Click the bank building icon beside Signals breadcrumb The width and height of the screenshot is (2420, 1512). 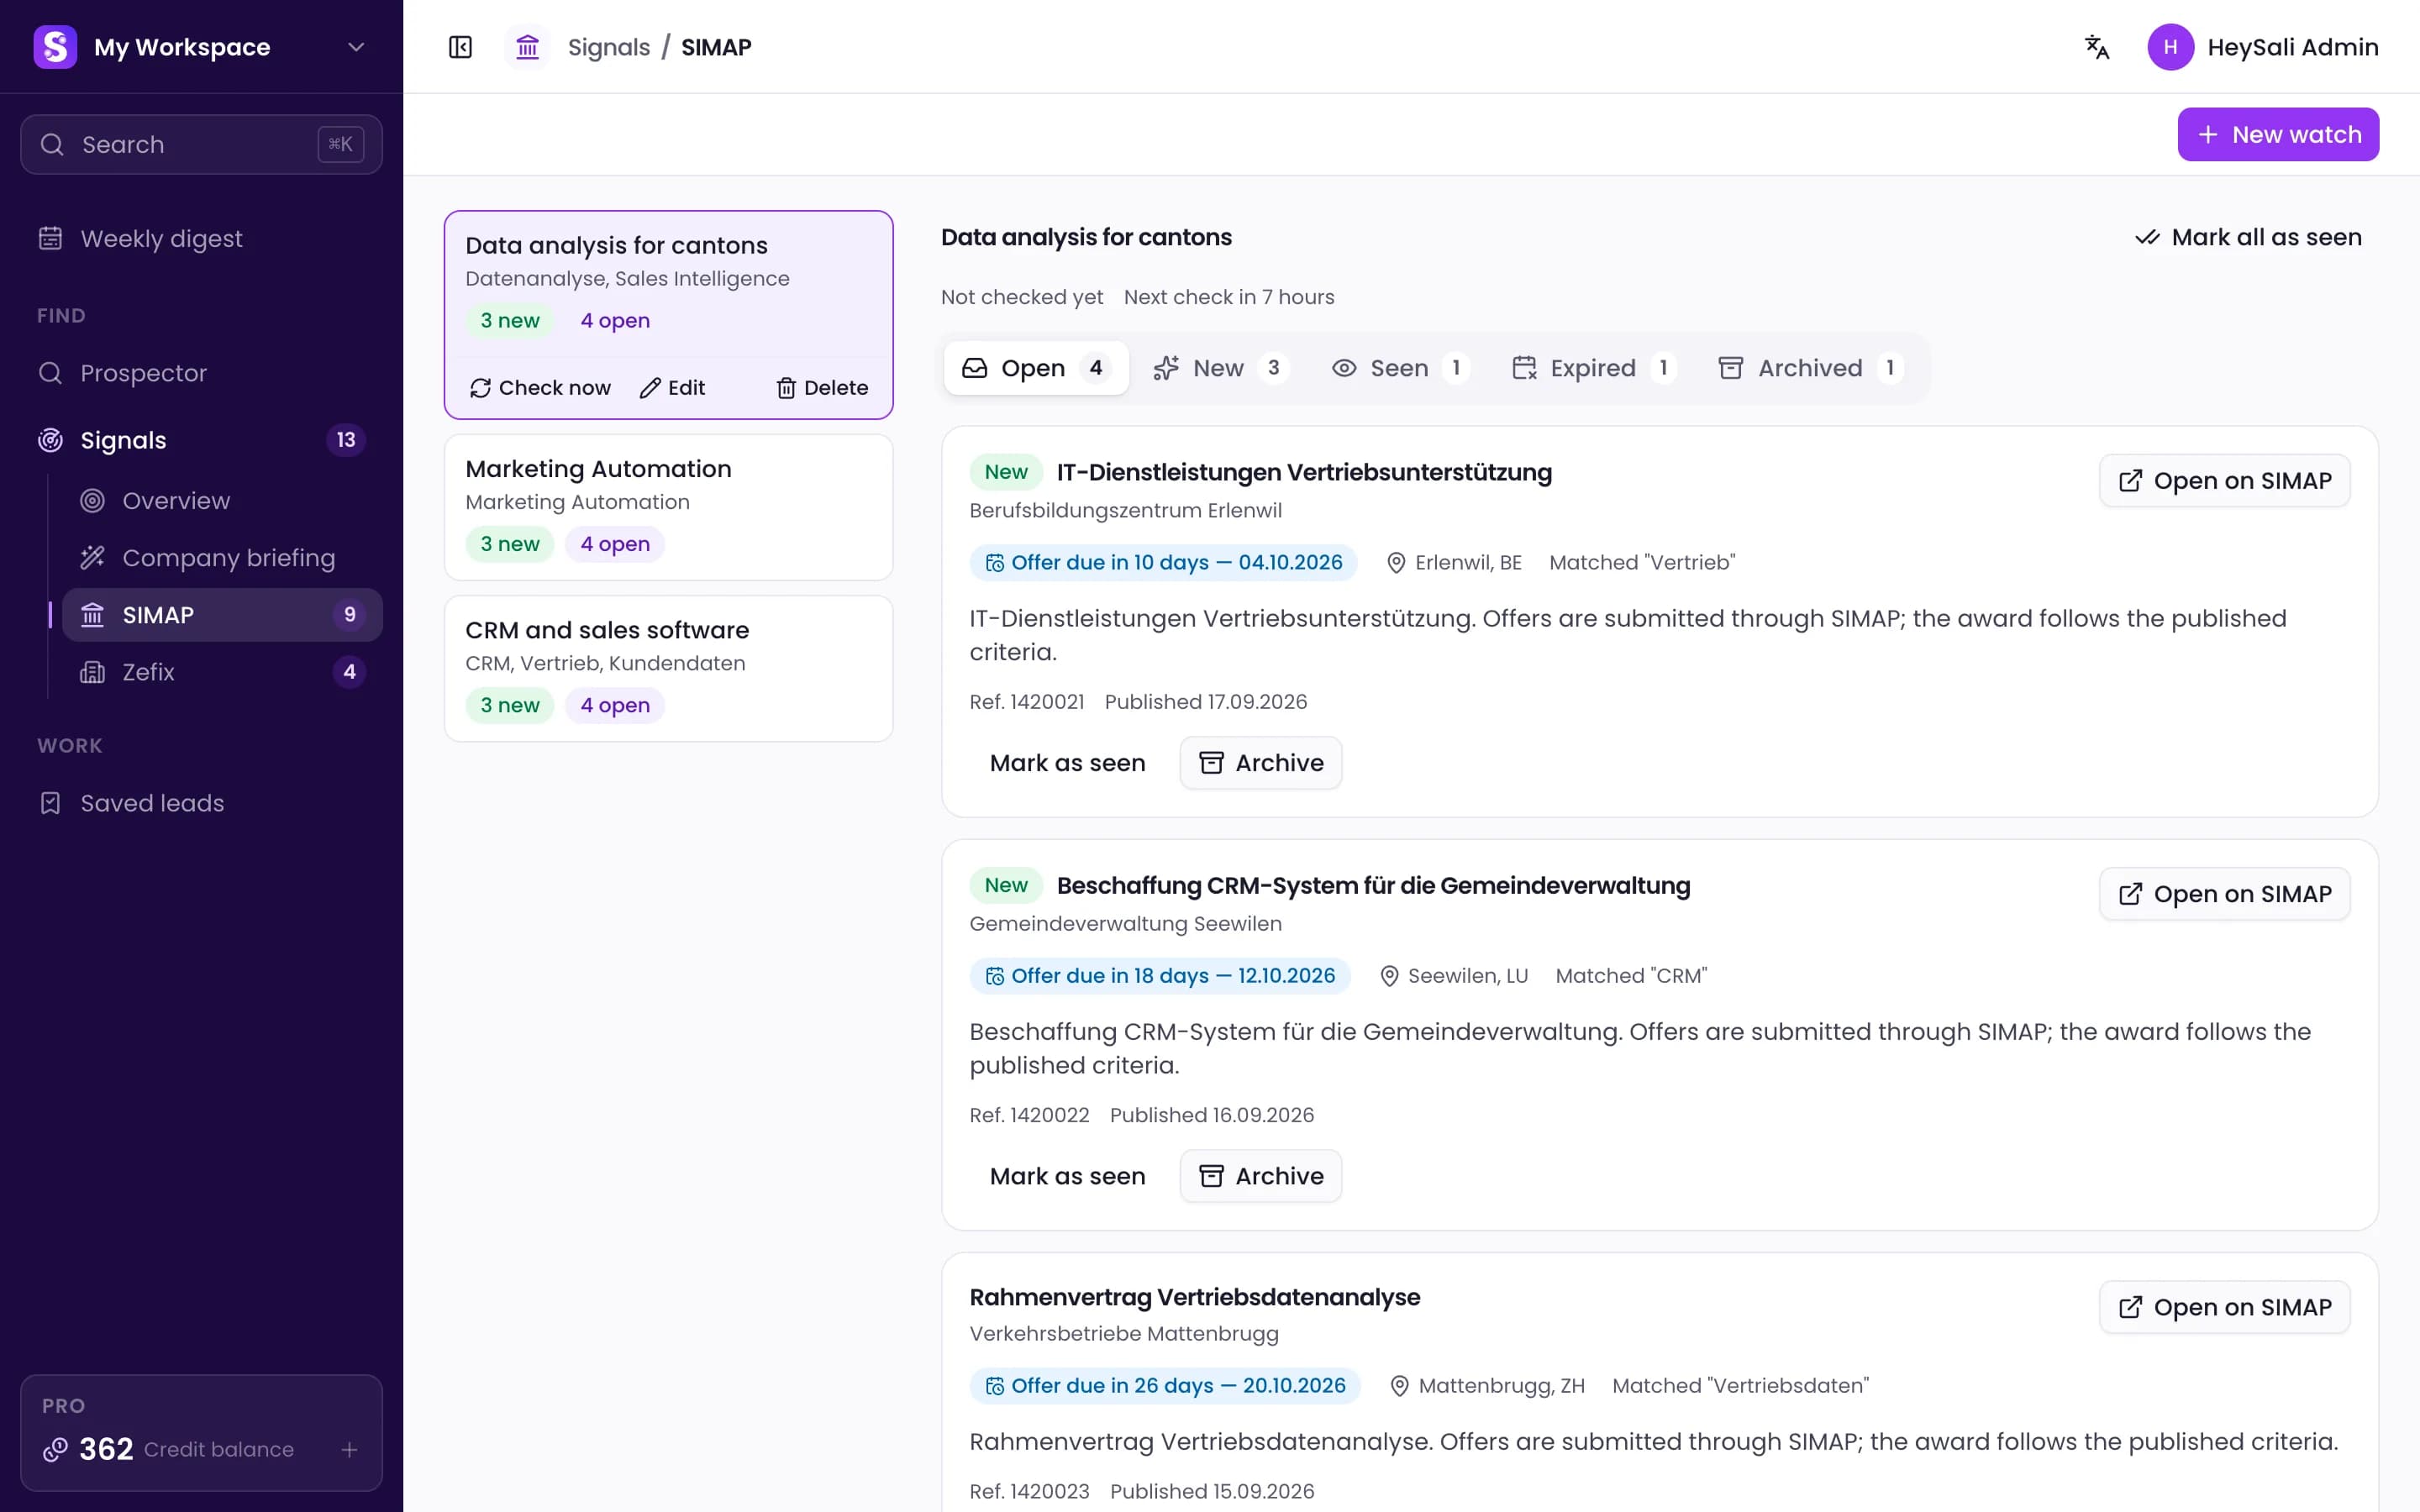[527, 47]
